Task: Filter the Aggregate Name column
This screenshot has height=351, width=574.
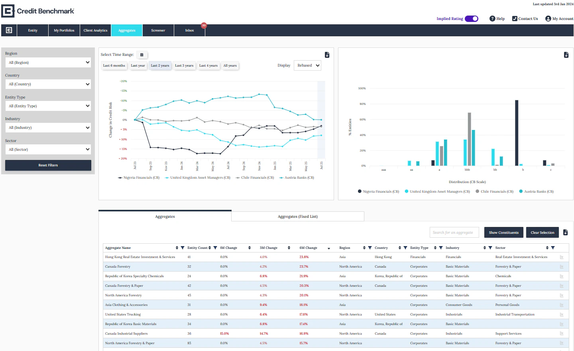Action: click(x=183, y=248)
